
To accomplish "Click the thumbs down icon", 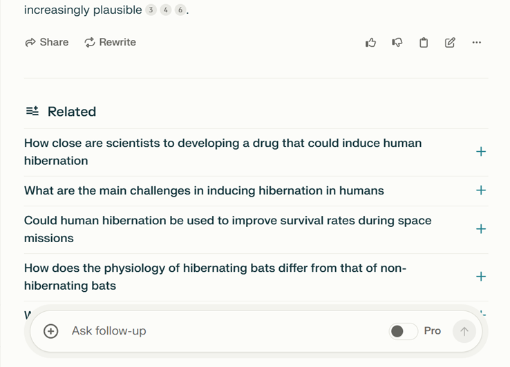I will pyautogui.click(x=397, y=43).
